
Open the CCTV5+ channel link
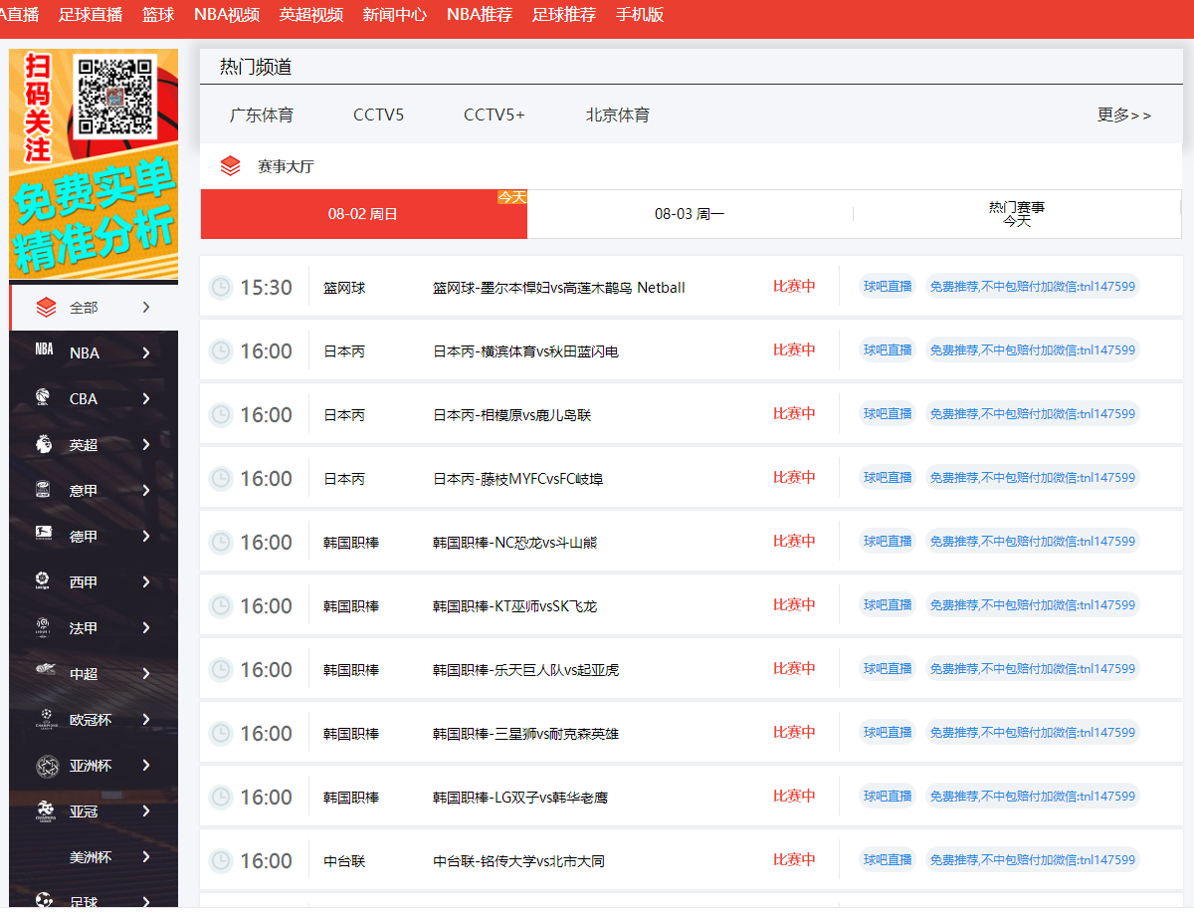[x=495, y=115]
